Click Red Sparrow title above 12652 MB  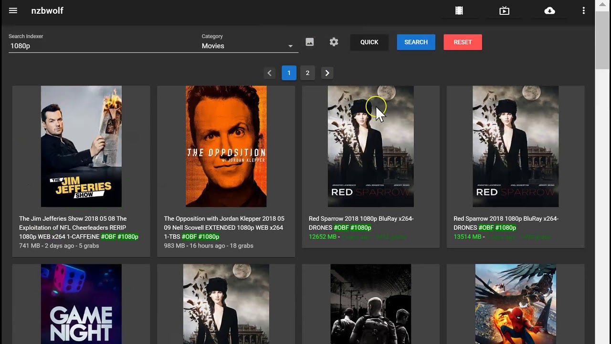[361, 223]
